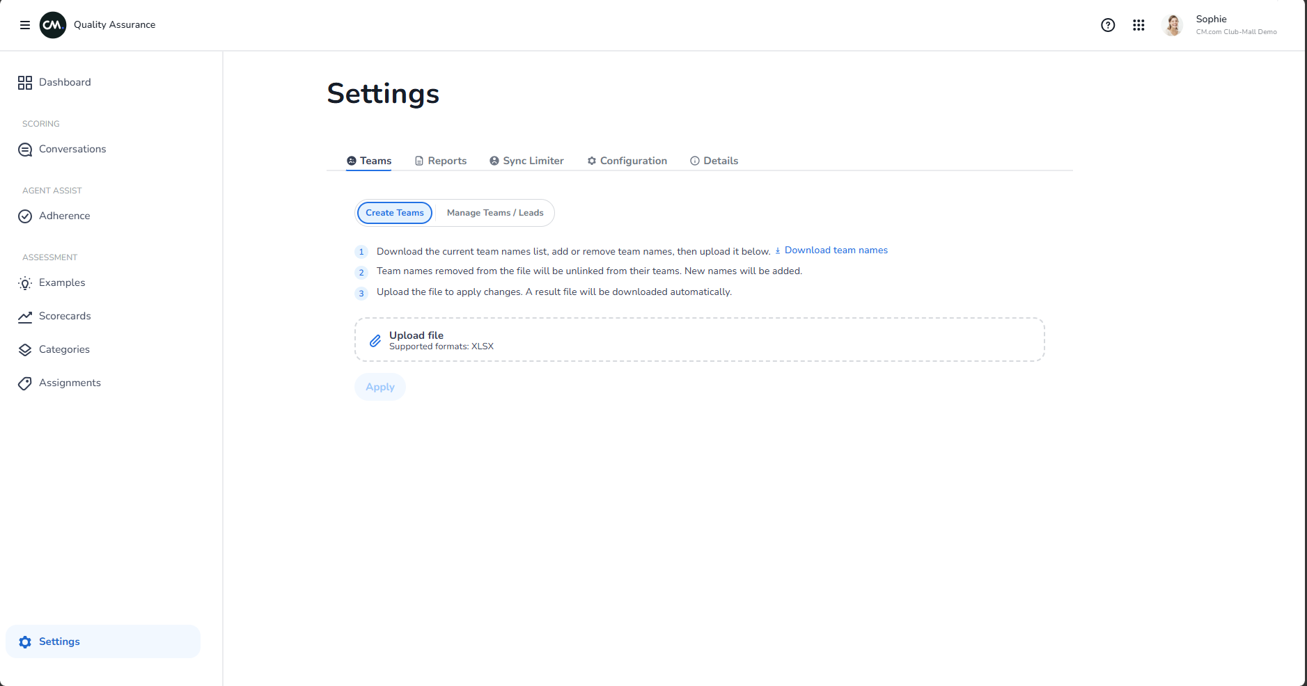Switch to the Sync Limiter tab
Screen dimensions: 1307x686
pyautogui.click(x=526, y=161)
